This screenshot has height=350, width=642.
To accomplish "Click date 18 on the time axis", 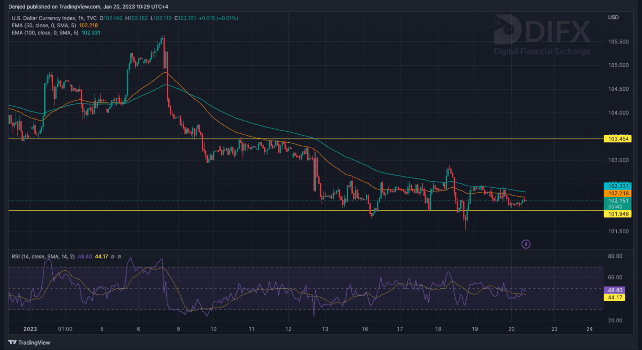I will pos(438,329).
